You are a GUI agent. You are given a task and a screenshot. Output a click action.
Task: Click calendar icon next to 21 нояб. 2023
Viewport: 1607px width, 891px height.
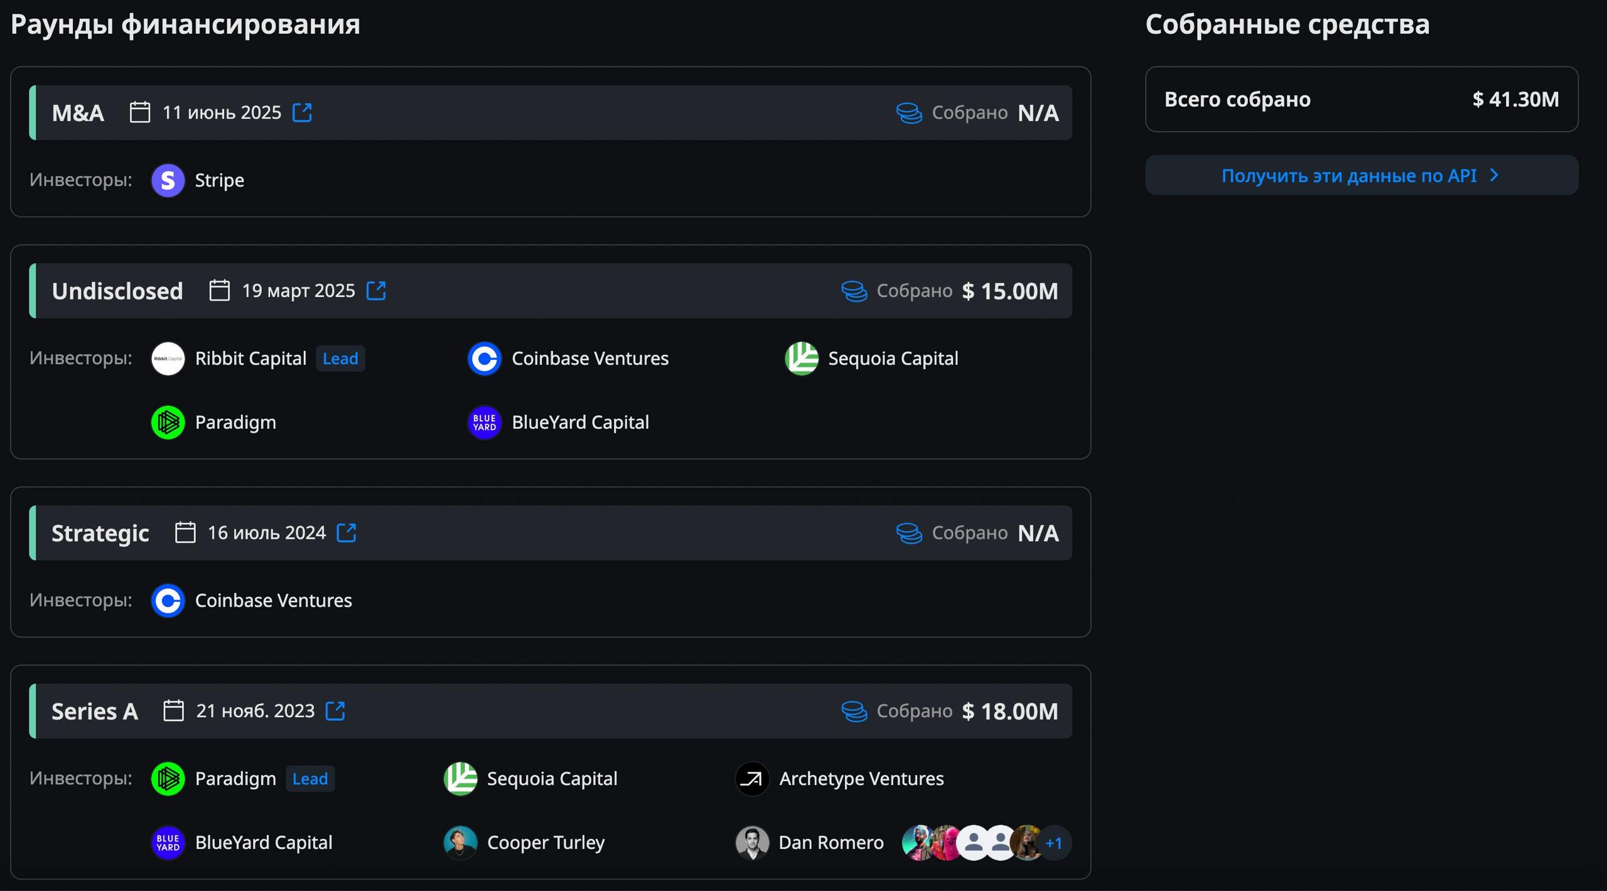click(x=173, y=711)
